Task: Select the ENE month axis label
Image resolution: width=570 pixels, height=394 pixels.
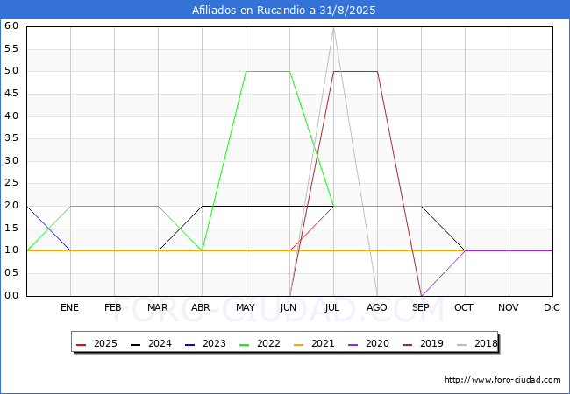Action: [x=71, y=308]
